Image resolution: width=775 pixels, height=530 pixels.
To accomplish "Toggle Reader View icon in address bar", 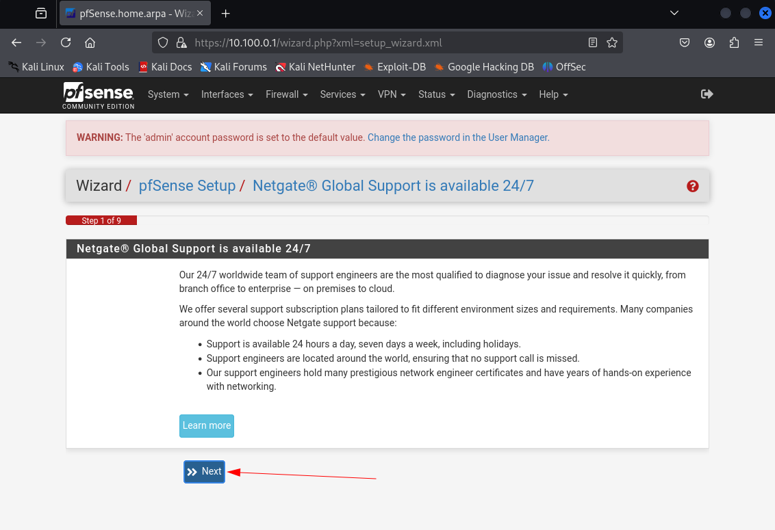I will pos(593,43).
